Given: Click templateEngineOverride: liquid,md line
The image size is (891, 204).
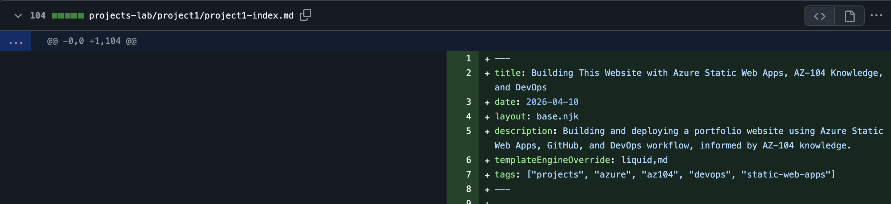Looking at the screenshot, I should pyautogui.click(x=581, y=160).
